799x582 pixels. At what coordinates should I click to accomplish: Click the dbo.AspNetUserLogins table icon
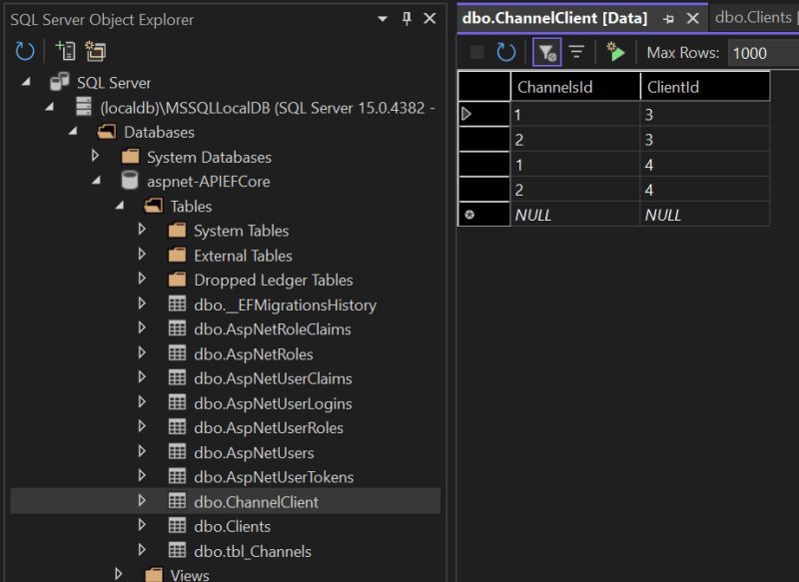[178, 402]
